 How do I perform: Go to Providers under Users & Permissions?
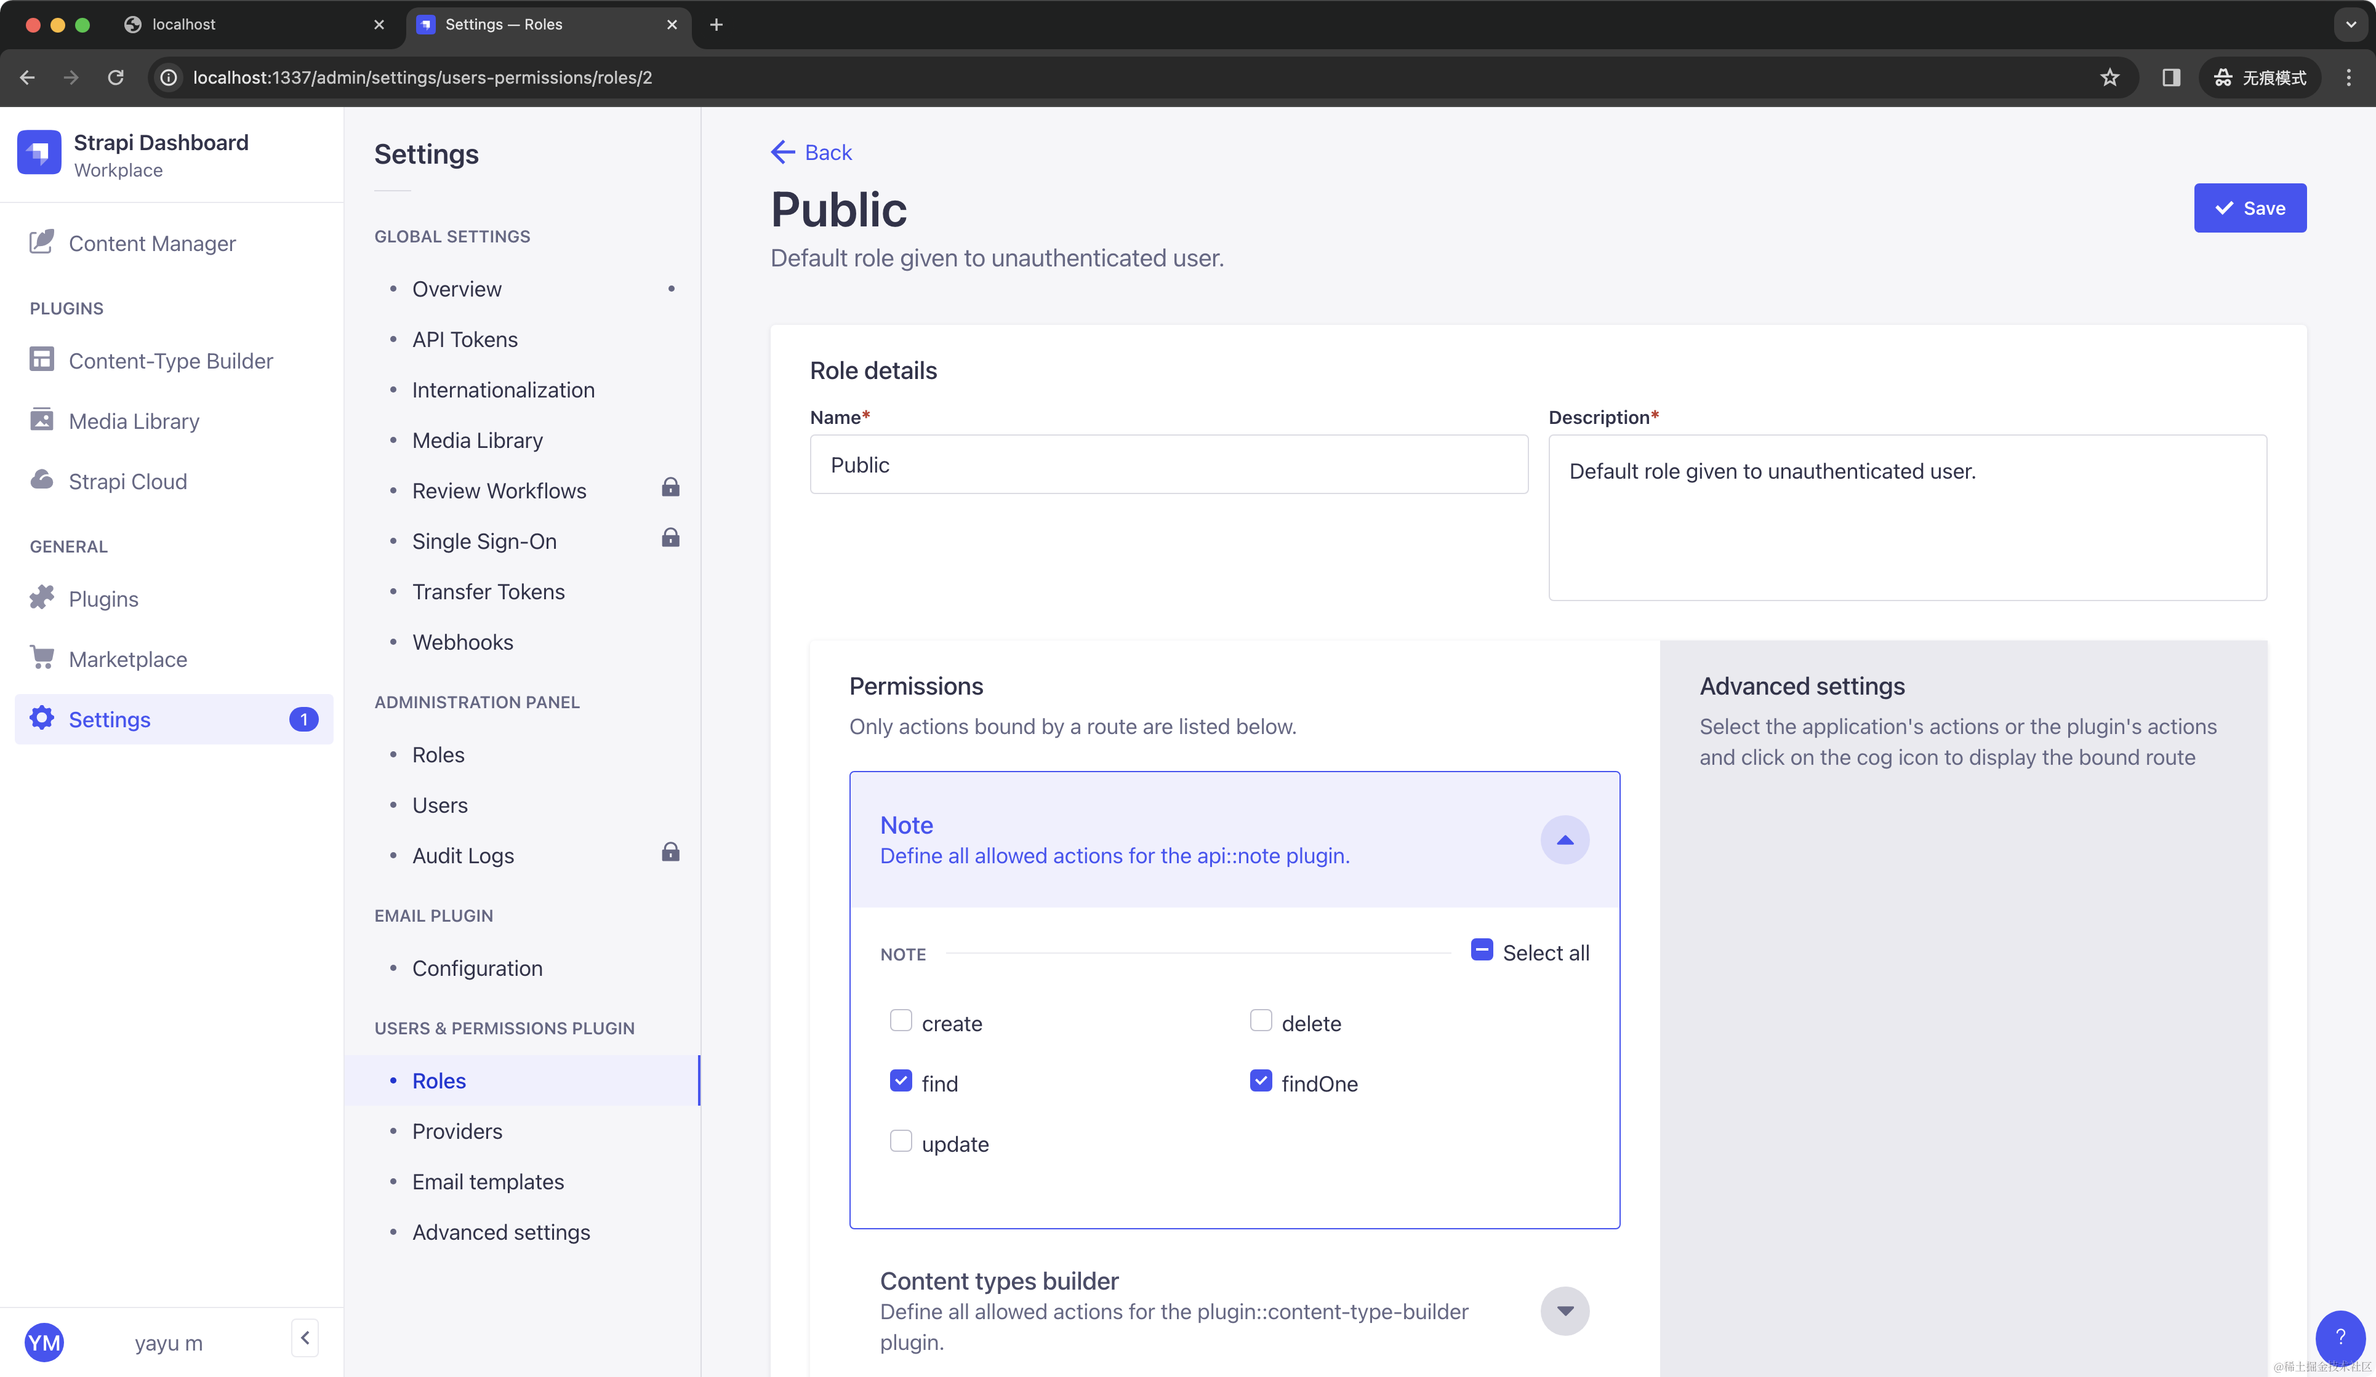(456, 1131)
